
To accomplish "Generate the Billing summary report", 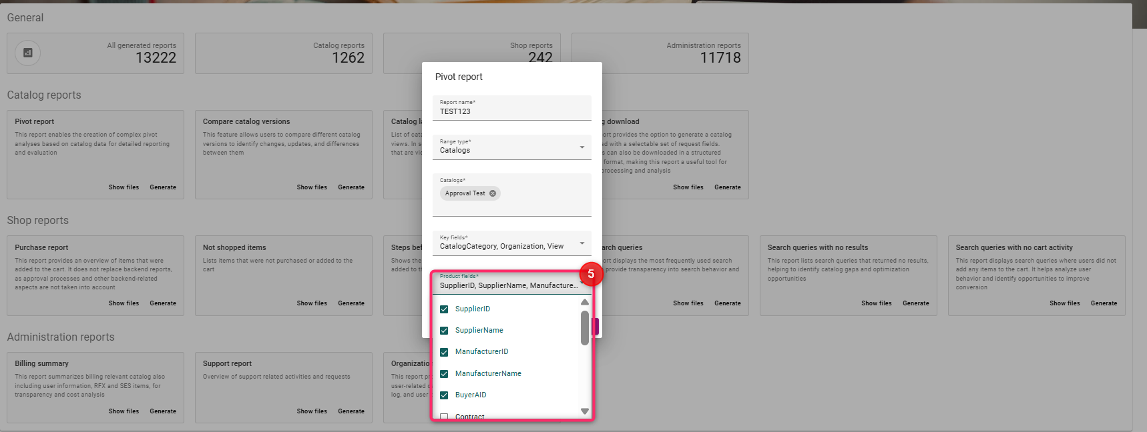I will [x=163, y=411].
